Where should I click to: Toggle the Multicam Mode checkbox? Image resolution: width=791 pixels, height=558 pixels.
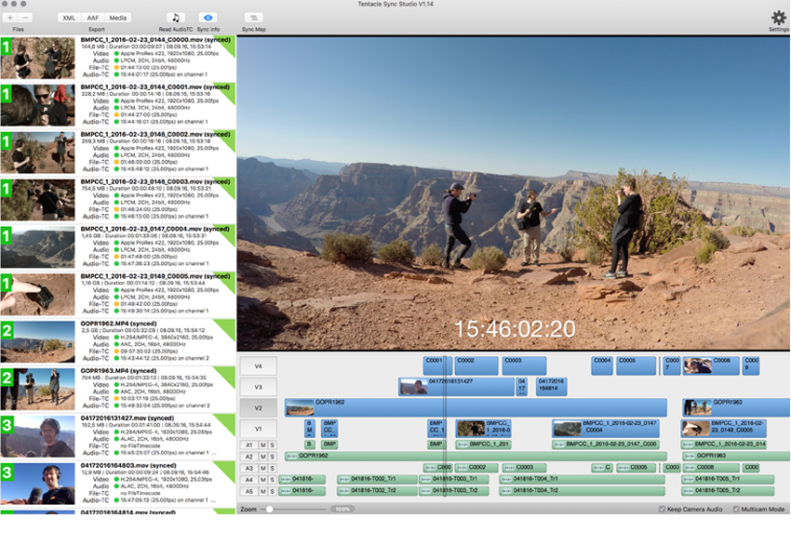(736, 510)
